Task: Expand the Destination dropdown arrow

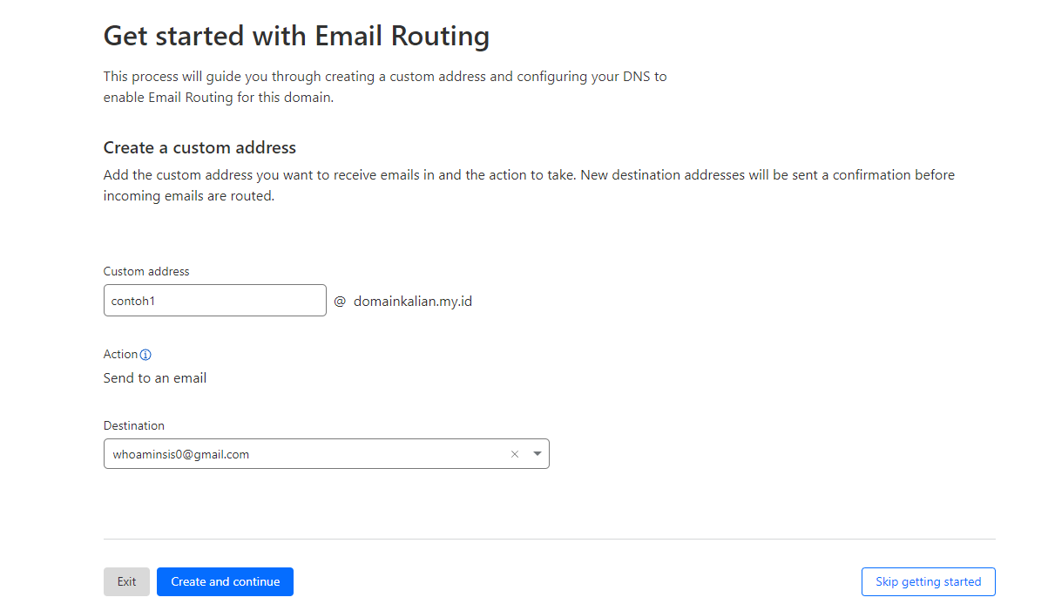Action: coord(537,454)
